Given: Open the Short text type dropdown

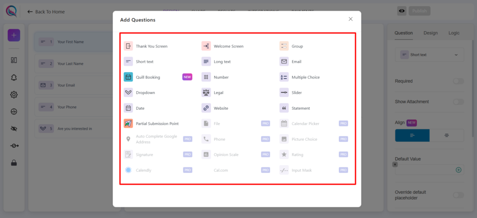Looking at the screenshot, I should click(x=429, y=55).
